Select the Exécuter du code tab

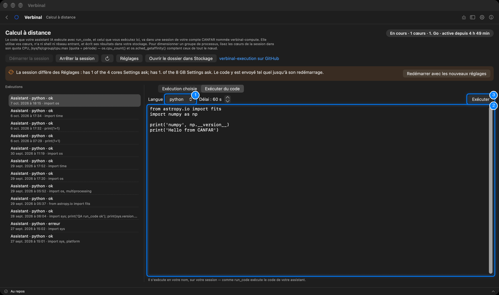pos(222,89)
